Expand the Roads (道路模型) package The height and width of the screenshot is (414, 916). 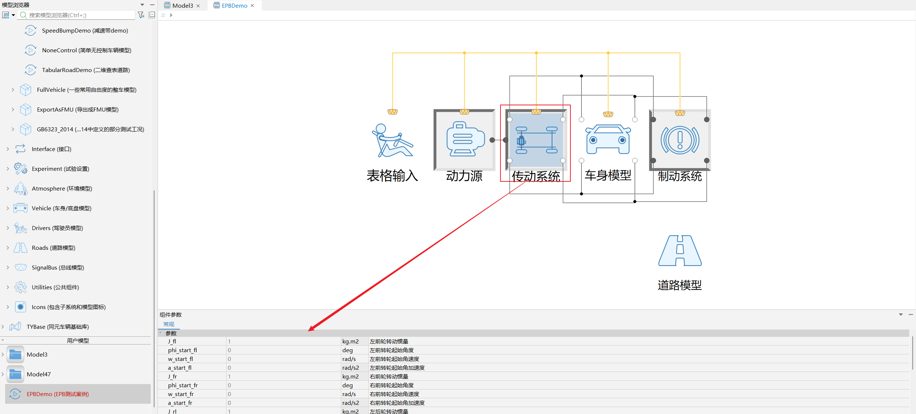pyautogui.click(x=8, y=248)
